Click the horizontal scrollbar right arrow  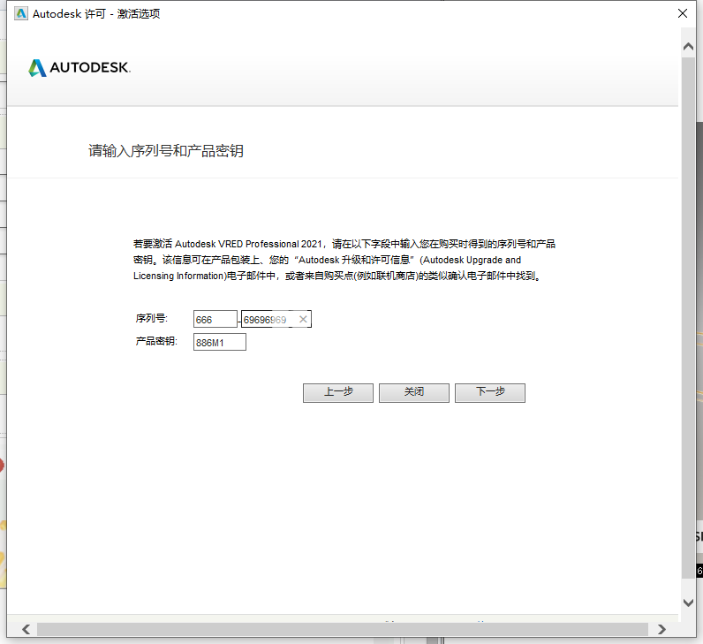click(661, 629)
